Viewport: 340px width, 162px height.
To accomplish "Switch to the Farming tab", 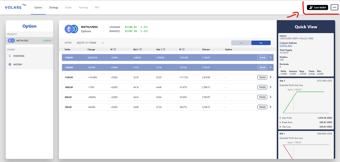I will click(x=83, y=8).
